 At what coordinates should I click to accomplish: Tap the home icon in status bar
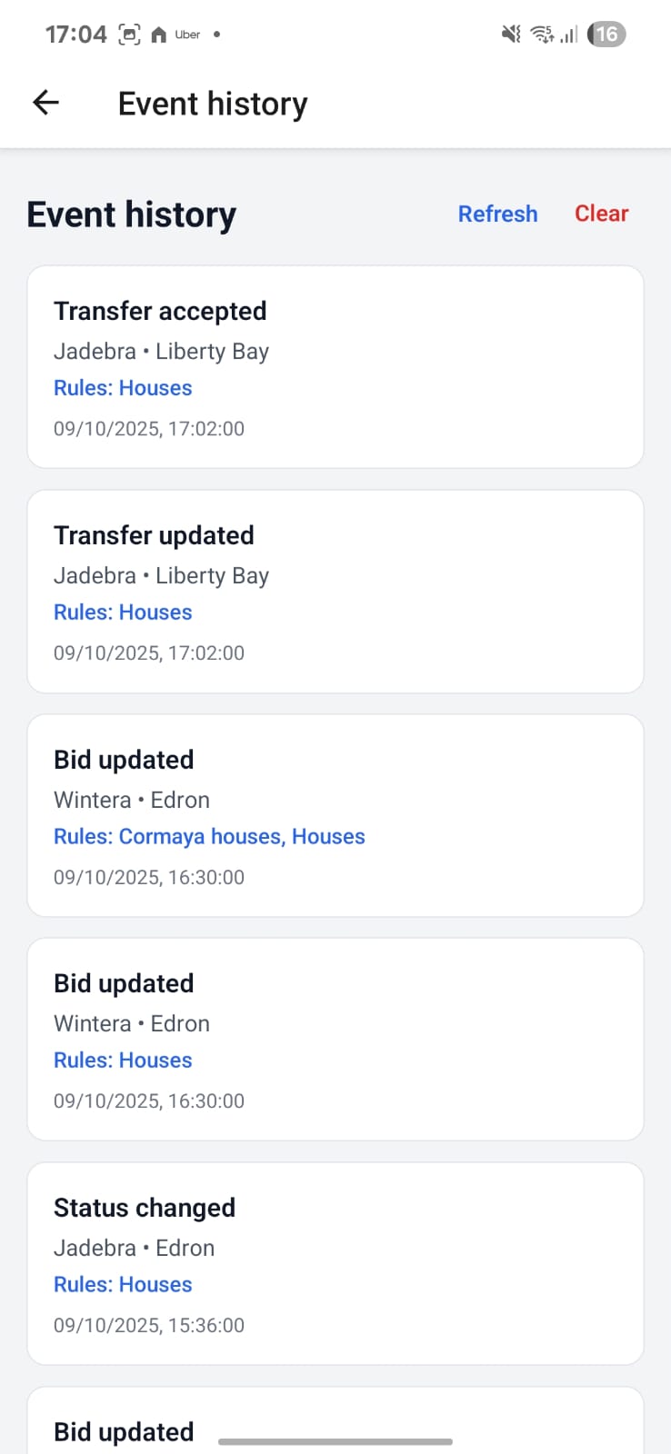pyautogui.click(x=158, y=35)
